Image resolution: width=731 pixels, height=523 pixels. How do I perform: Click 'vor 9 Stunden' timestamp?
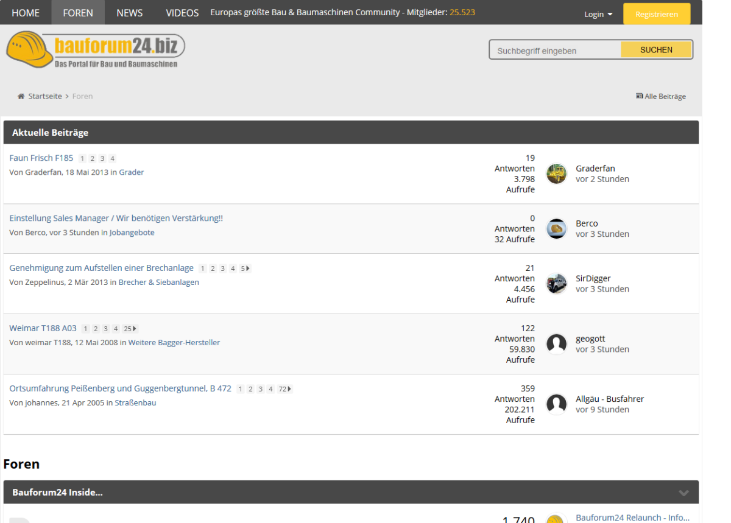click(602, 410)
